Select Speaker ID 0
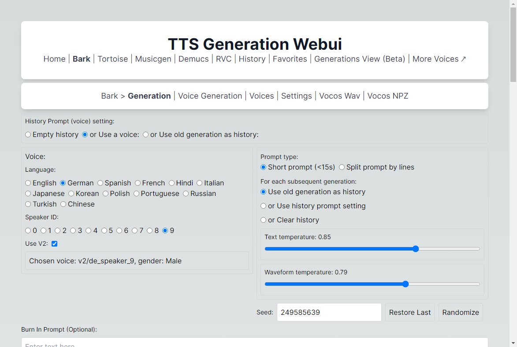Viewport: 517px width, 347px height. (x=28, y=230)
